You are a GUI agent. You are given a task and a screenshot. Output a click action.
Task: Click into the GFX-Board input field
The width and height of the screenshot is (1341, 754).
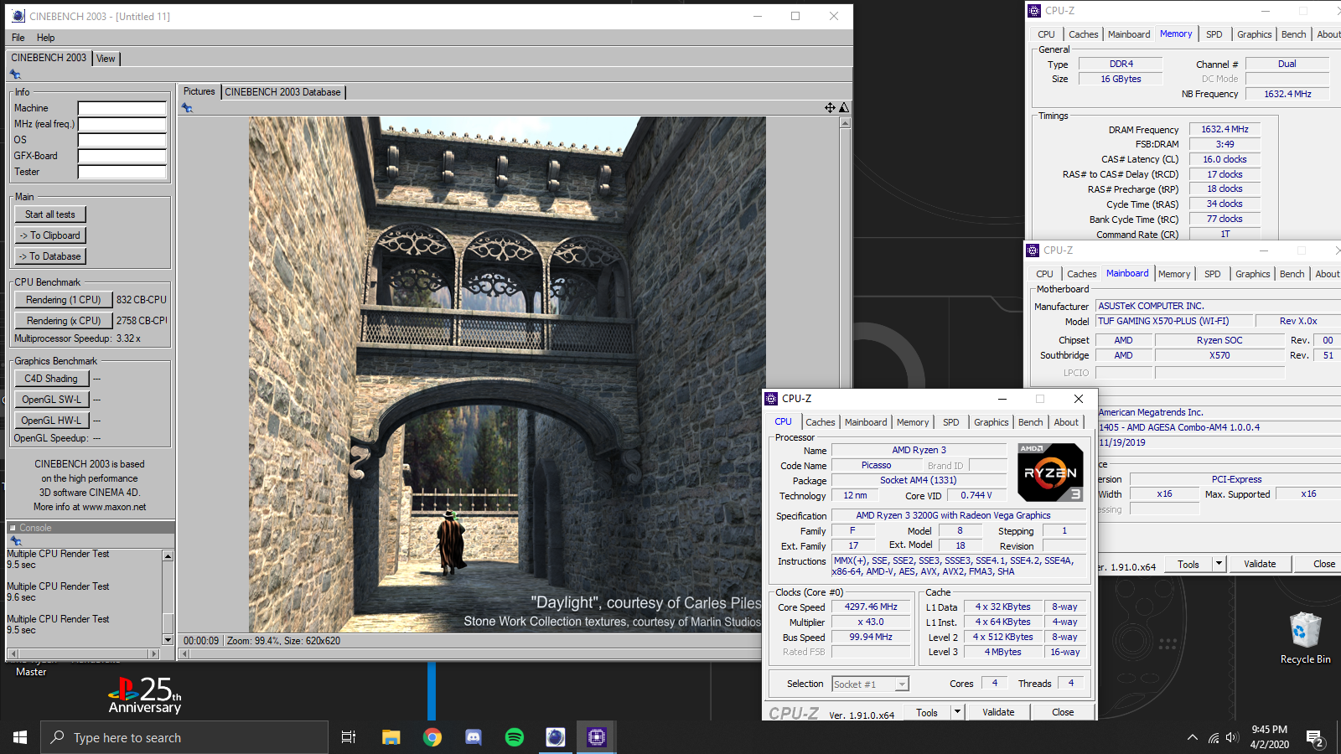(x=122, y=156)
